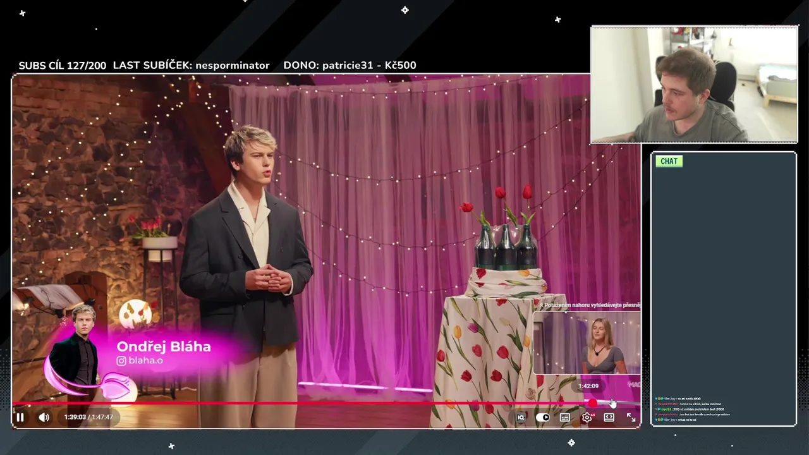
Task: Click the 1:39:03 / 1:47:47 time display
Action: point(88,417)
